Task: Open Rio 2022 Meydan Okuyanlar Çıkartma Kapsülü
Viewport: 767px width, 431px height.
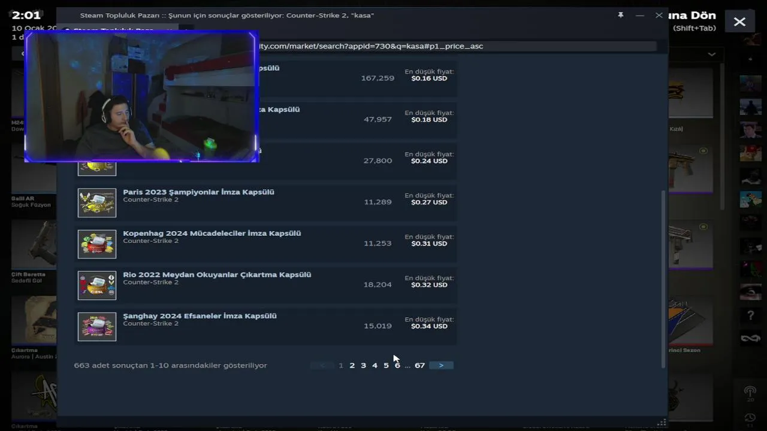Action: (x=217, y=275)
